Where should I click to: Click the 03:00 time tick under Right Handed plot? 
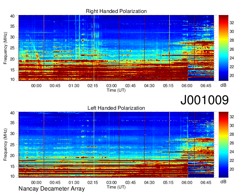pyautogui.click(x=112, y=86)
